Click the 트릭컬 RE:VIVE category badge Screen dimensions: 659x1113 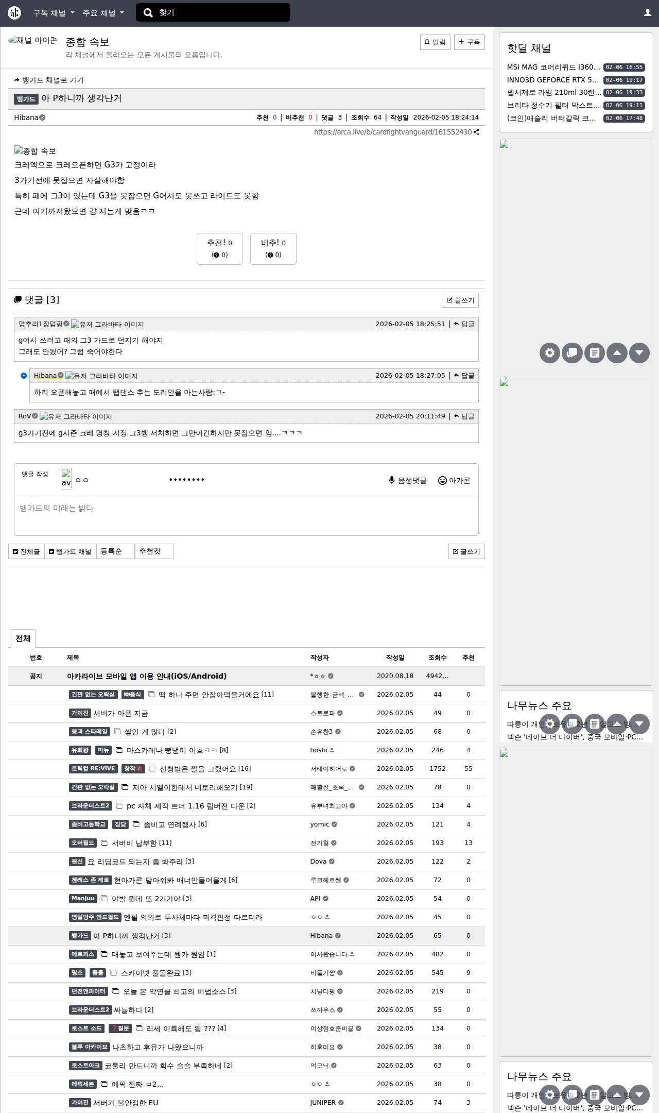coord(93,769)
